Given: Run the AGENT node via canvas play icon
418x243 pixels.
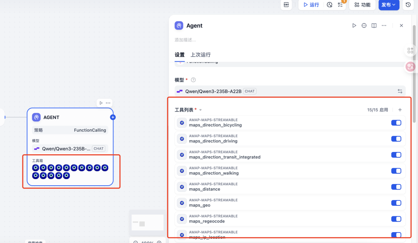Looking at the screenshot, I should [x=101, y=103].
